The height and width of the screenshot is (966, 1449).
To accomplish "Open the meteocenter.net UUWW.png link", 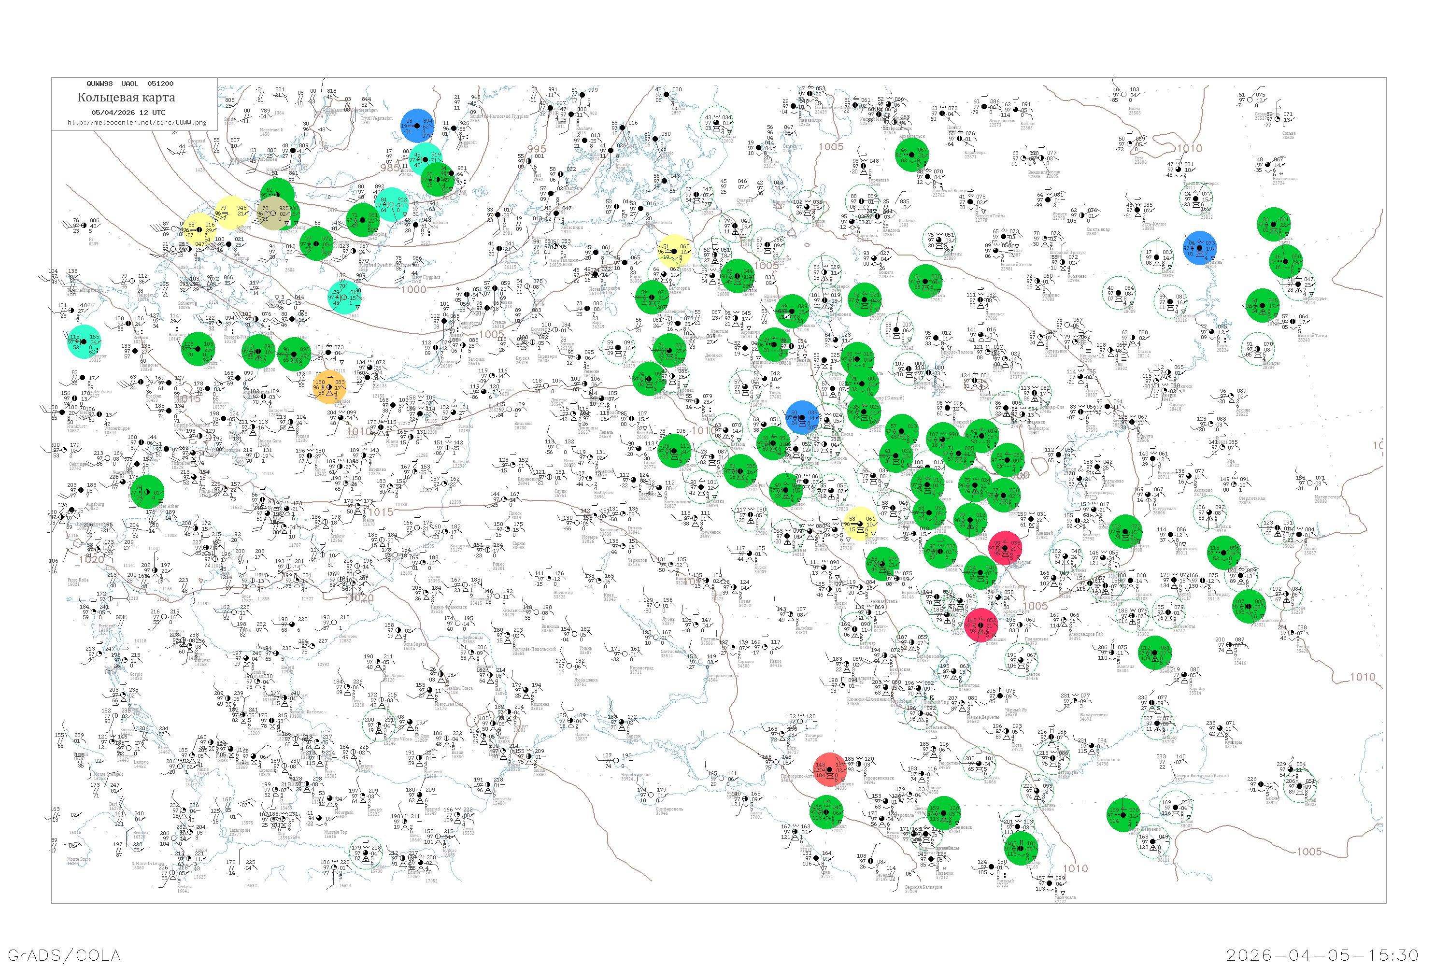I will click(x=137, y=123).
